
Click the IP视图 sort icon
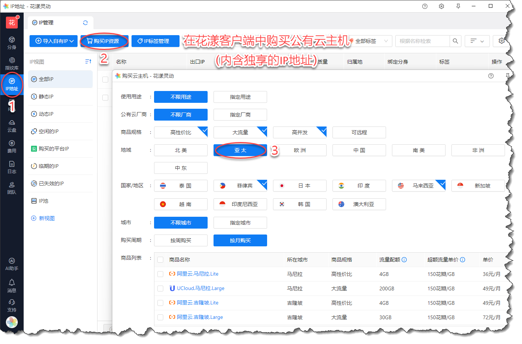pos(88,61)
